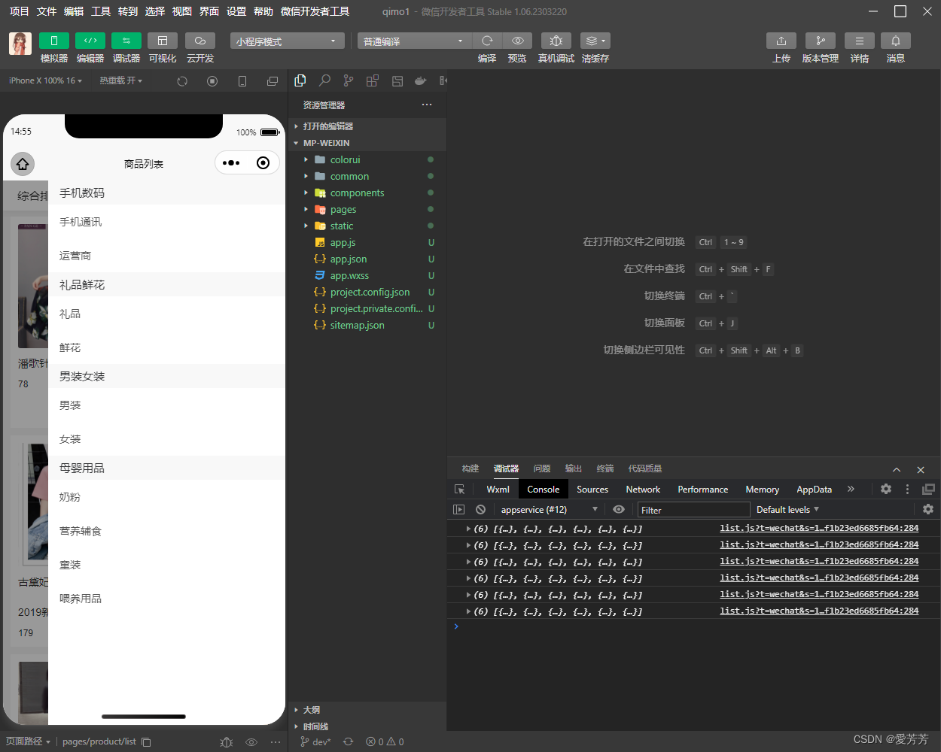Expand the 打开的编辑器 section
941x752 pixels.
(x=367, y=126)
